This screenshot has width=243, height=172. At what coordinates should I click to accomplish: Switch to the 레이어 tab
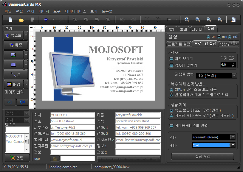[x=197, y=29]
